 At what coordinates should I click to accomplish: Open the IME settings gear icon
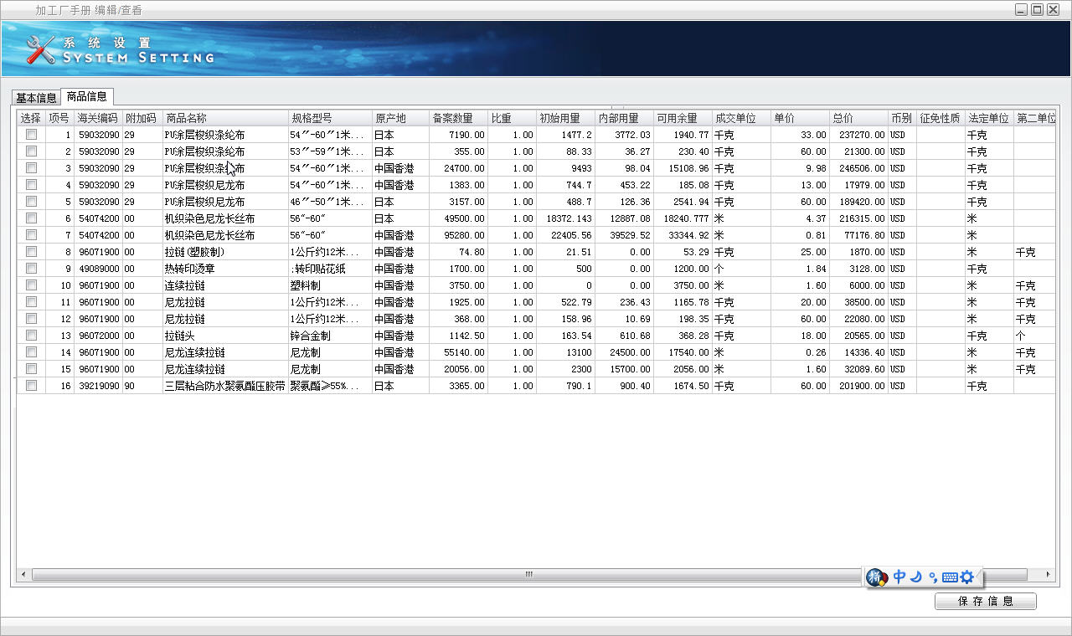(x=967, y=577)
